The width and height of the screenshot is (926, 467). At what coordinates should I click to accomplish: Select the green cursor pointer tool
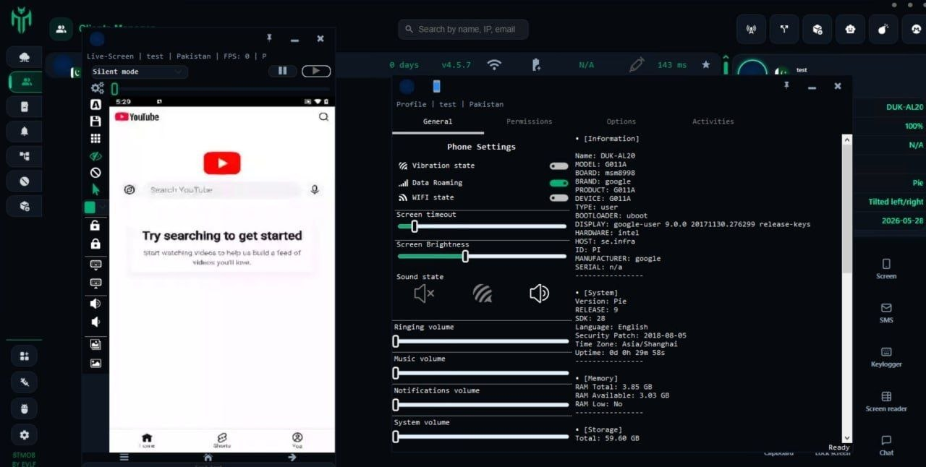pyautogui.click(x=95, y=190)
